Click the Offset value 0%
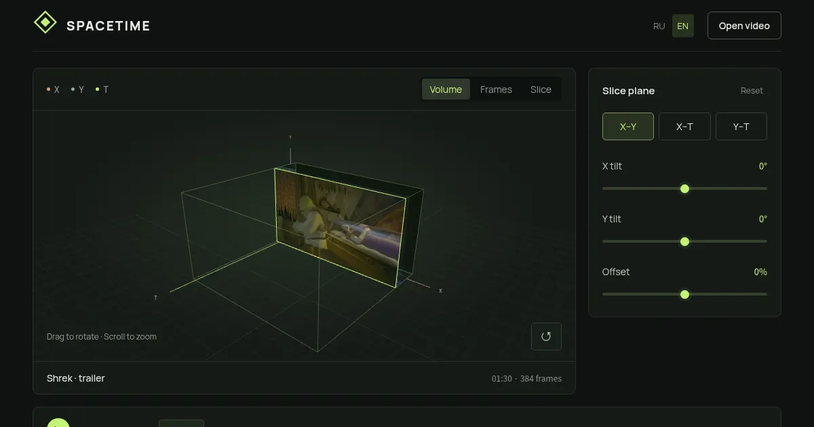Viewport: 814px width, 427px height. click(760, 272)
